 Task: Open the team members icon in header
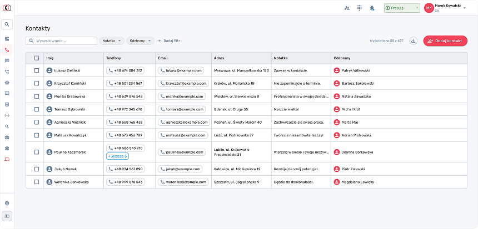tap(347, 8)
